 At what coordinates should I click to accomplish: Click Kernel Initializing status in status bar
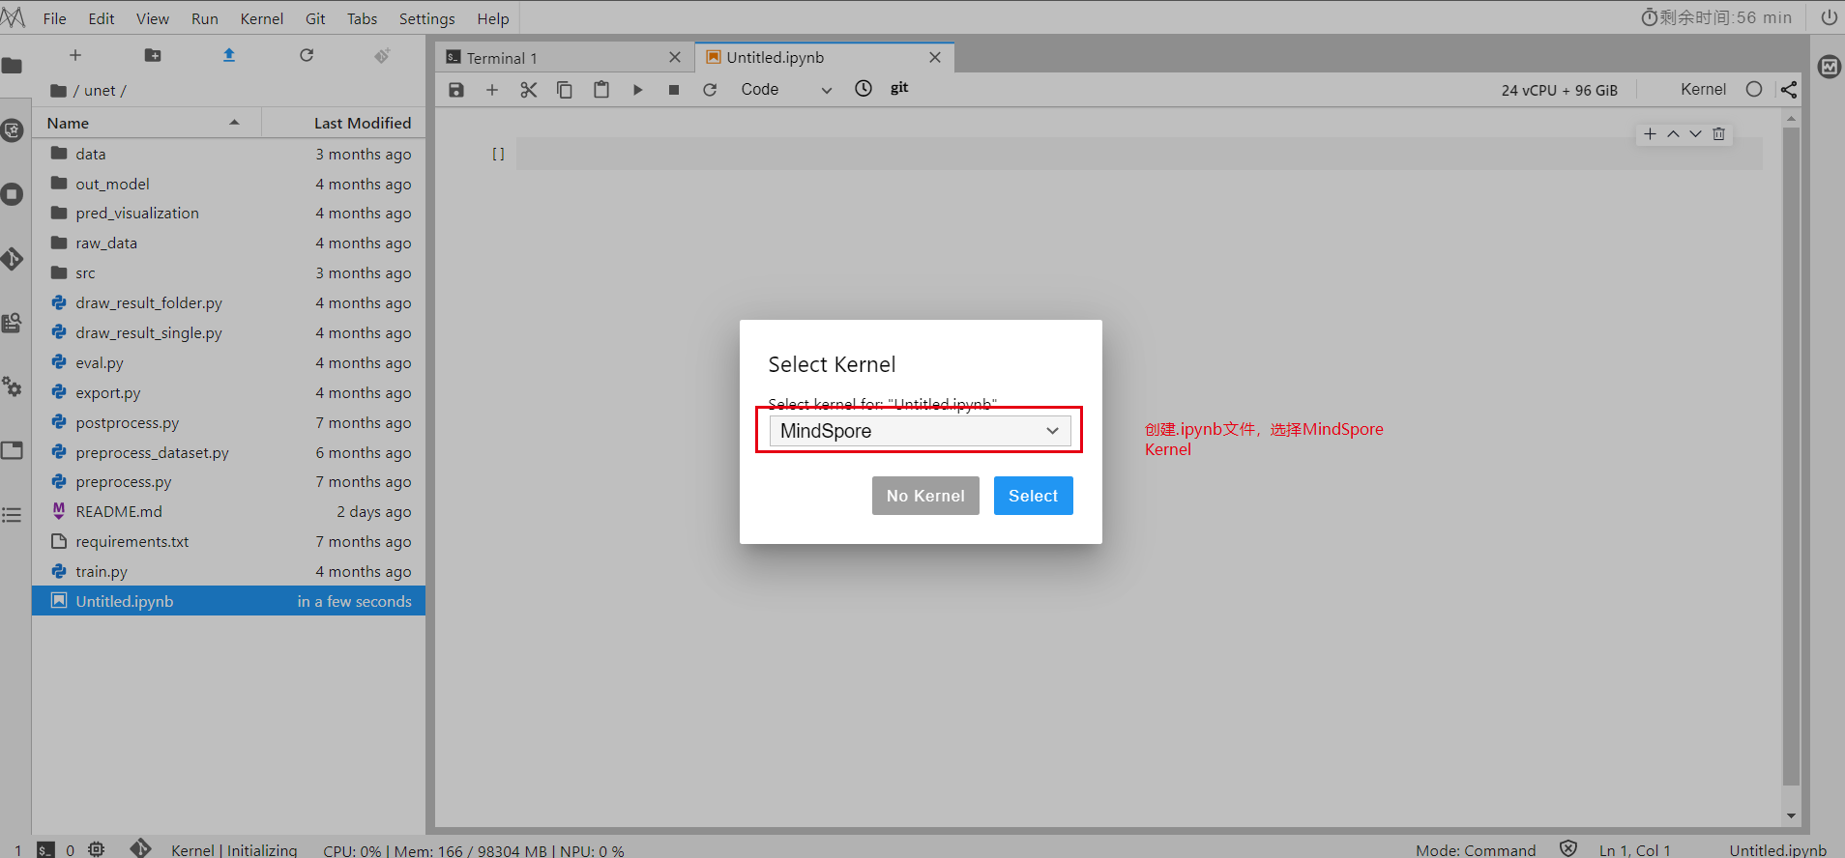pyautogui.click(x=234, y=850)
